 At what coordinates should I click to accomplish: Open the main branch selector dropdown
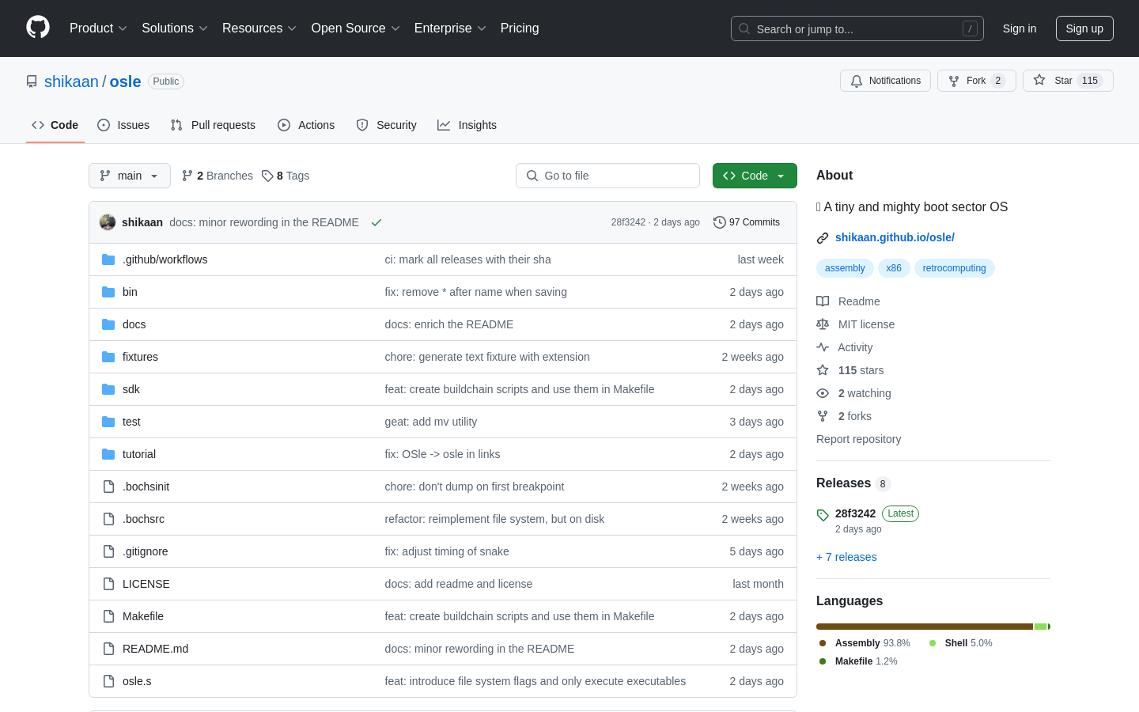[130, 176]
